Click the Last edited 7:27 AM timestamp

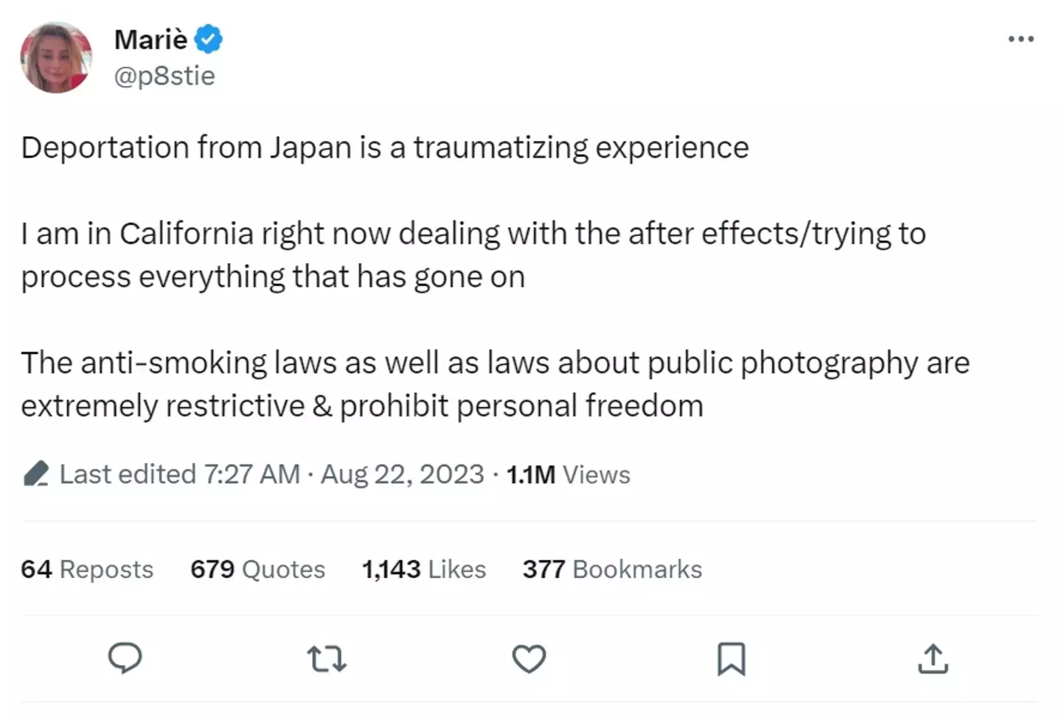[x=179, y=475]
